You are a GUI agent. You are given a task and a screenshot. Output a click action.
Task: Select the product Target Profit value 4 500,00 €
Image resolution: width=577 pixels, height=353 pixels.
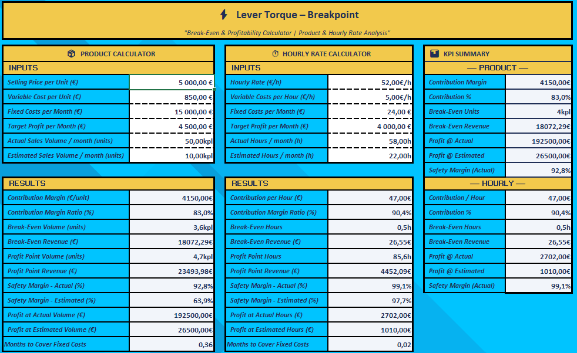pos(172,126)
